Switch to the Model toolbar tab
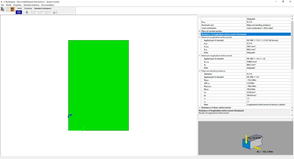The image size is (294, 159). [19, 8]
